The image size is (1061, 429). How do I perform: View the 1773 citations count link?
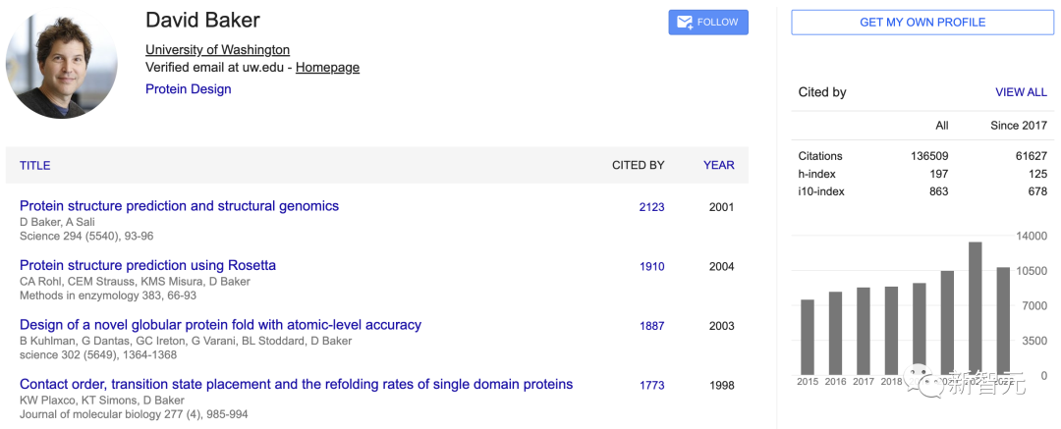651,385
